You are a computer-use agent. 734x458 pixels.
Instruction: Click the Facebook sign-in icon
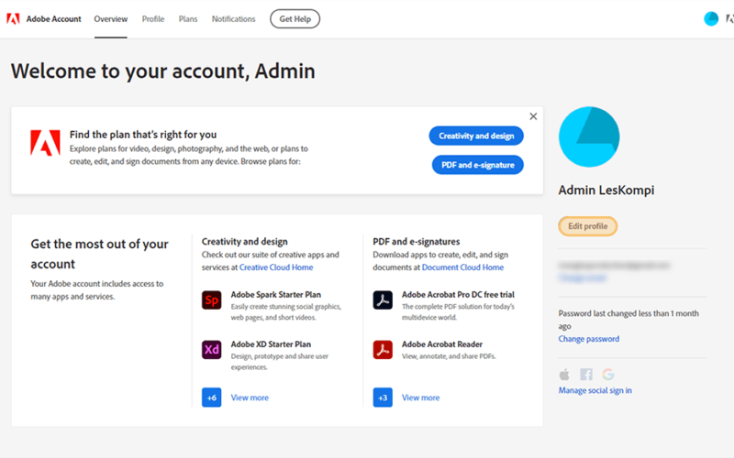point(586,375)
